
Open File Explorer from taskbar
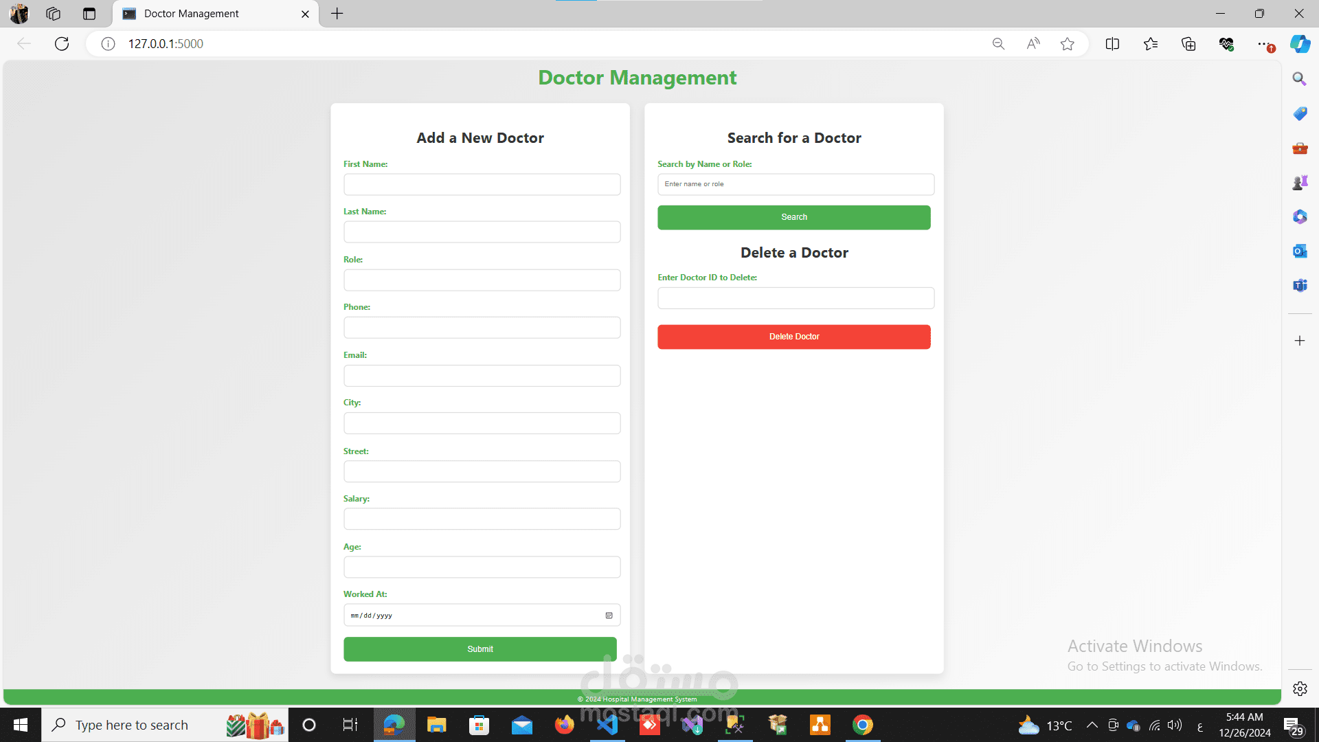click(437, 725)
